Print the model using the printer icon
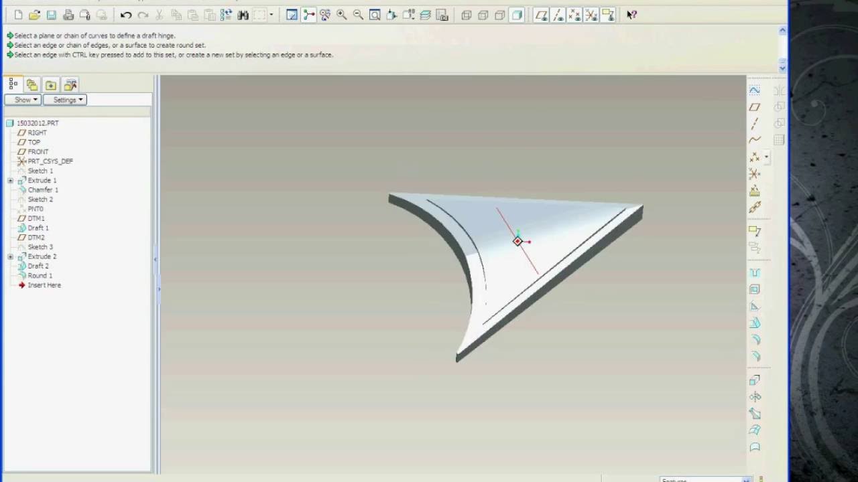Viewport: 858px width, 482px height. tap(68, 15)
